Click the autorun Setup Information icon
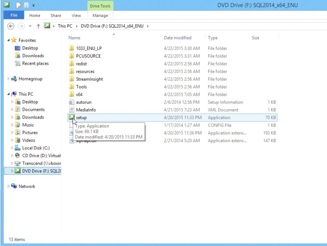327x246 pixels. click(72, 102)
